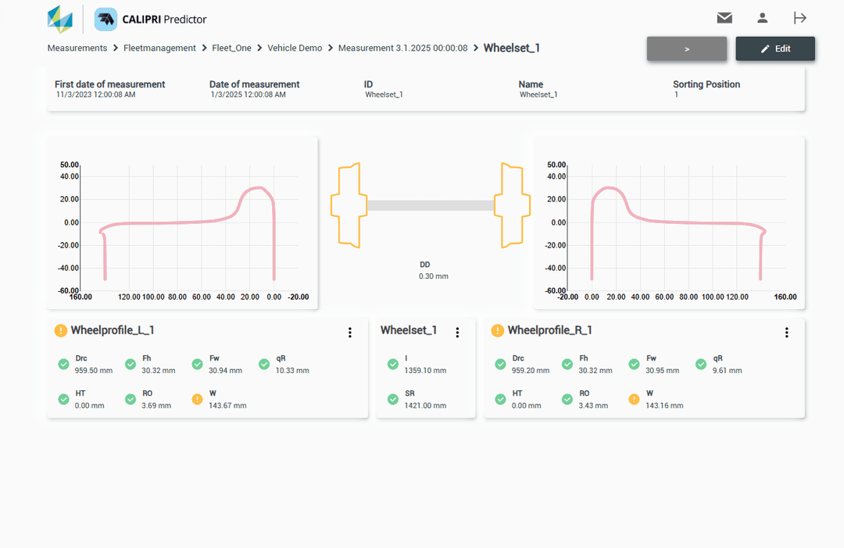Open Measurements via the breadcrumb link
844x548 pixels.
click(x=77, y=48)
